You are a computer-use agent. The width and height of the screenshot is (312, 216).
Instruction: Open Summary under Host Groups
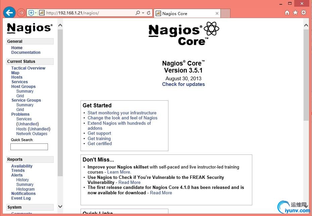click(x=25, y=91)
